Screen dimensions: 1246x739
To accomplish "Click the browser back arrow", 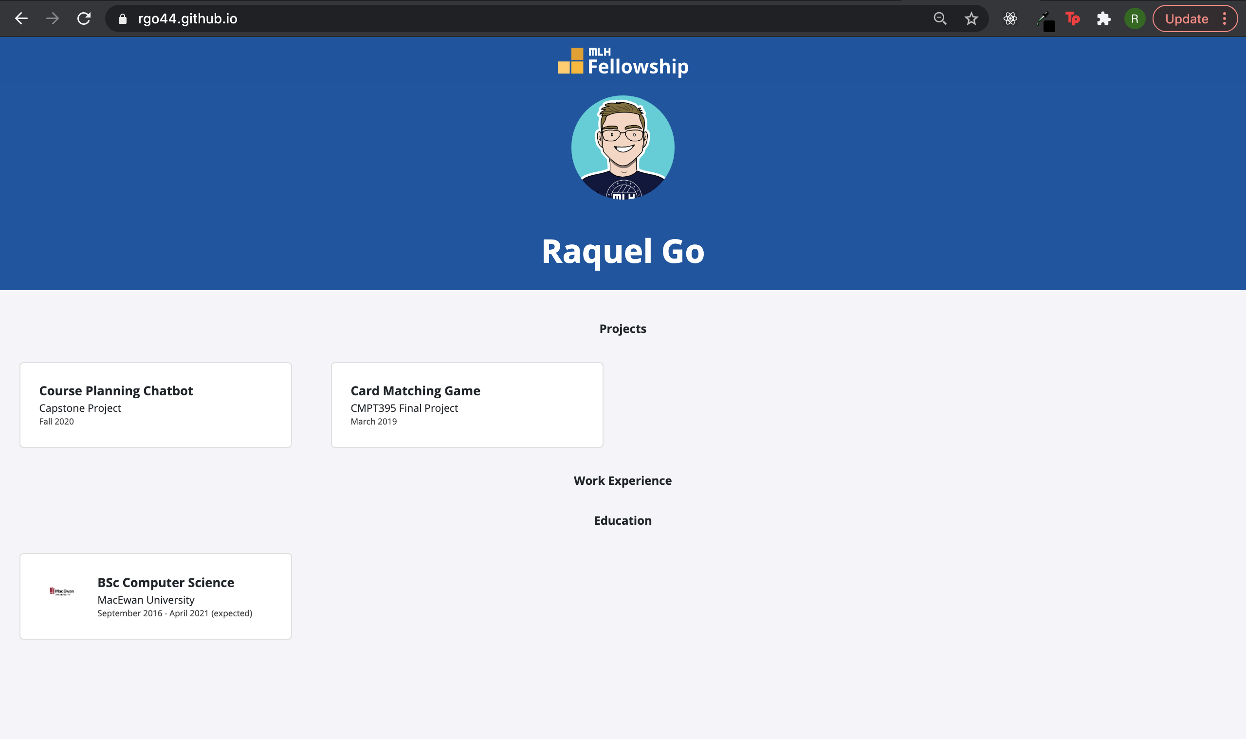I will [21, 19].
